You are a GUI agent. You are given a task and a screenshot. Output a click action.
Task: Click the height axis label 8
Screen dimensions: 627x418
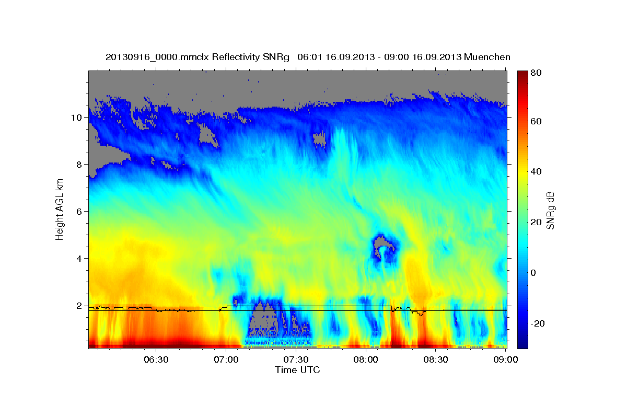pos(79,165)
